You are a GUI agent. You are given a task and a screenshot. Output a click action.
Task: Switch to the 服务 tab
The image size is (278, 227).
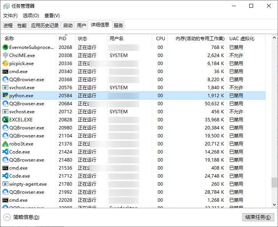(x=118, y=26)
